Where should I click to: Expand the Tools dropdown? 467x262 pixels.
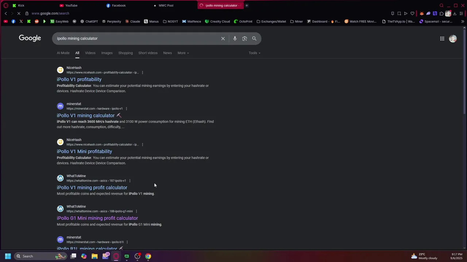254,53
